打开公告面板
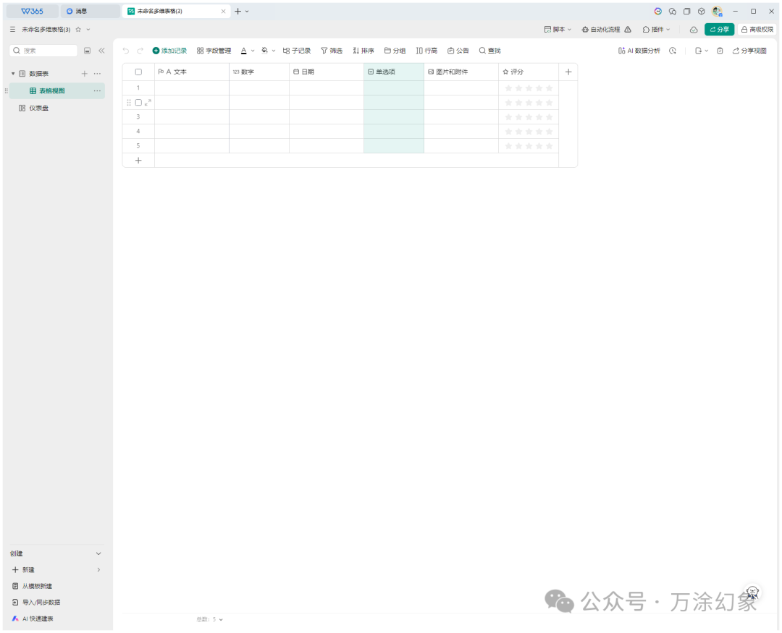782x633 pixels. (x=458, y=51)
